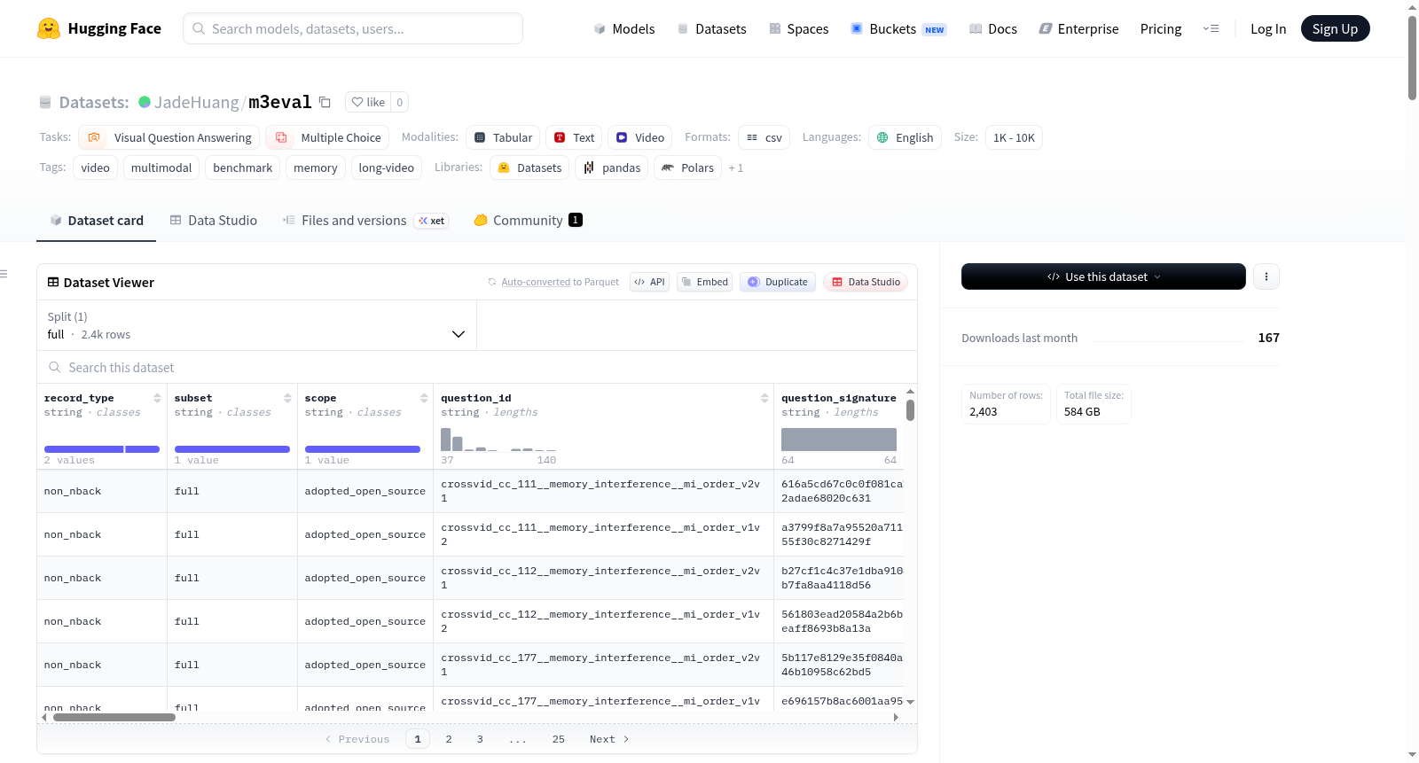Show the +1 additional libraries
The height and width of the screenshot is (763, 1419).
736,167
